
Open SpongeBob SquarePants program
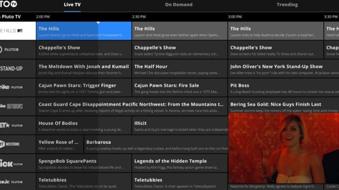(x=84, y=163)
